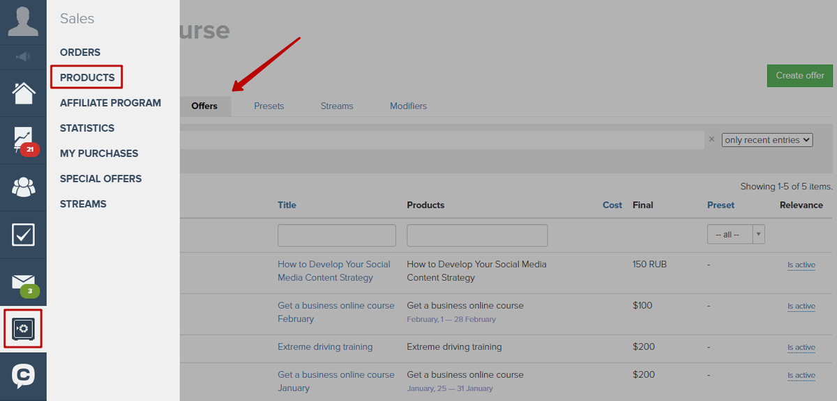
Task: Open Streams in Sales menu
Action: click(x=83, y=204)
